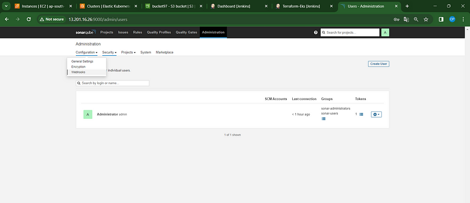Image resolution: width=470 pixels, height=203 pixels.
Task: Click the Last connection column header
Action: tap(304, 99)
